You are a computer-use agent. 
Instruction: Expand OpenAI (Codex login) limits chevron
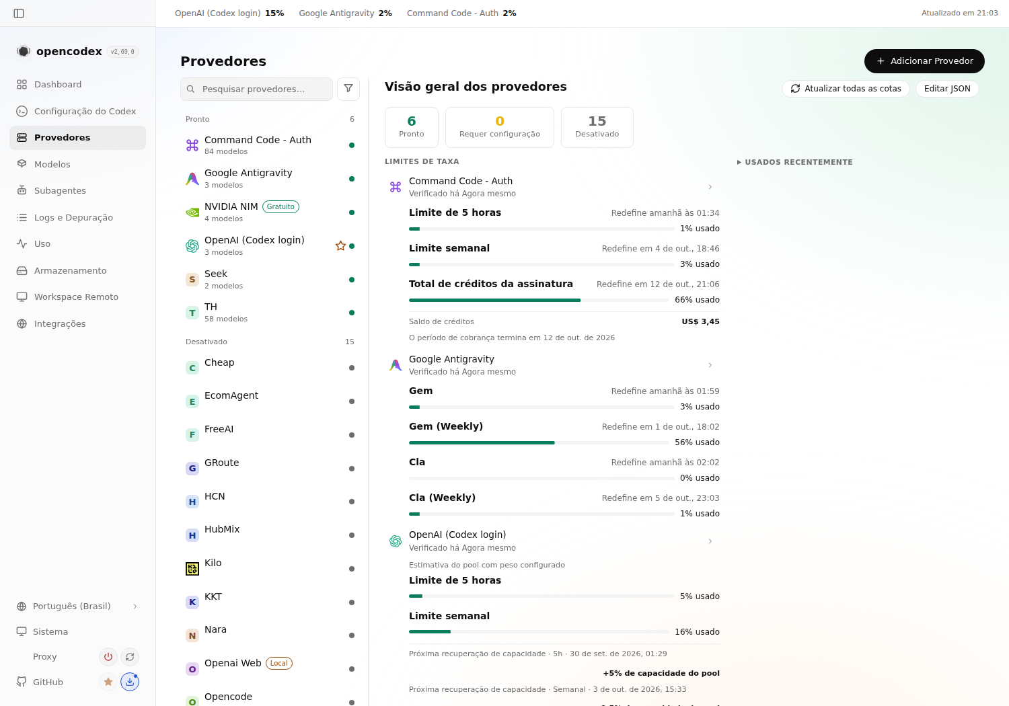point(710,541)
